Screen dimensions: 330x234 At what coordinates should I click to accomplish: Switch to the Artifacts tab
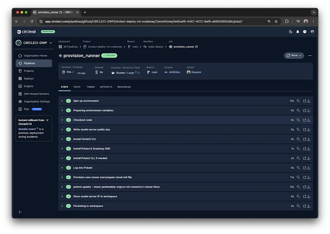pos(106,87)
